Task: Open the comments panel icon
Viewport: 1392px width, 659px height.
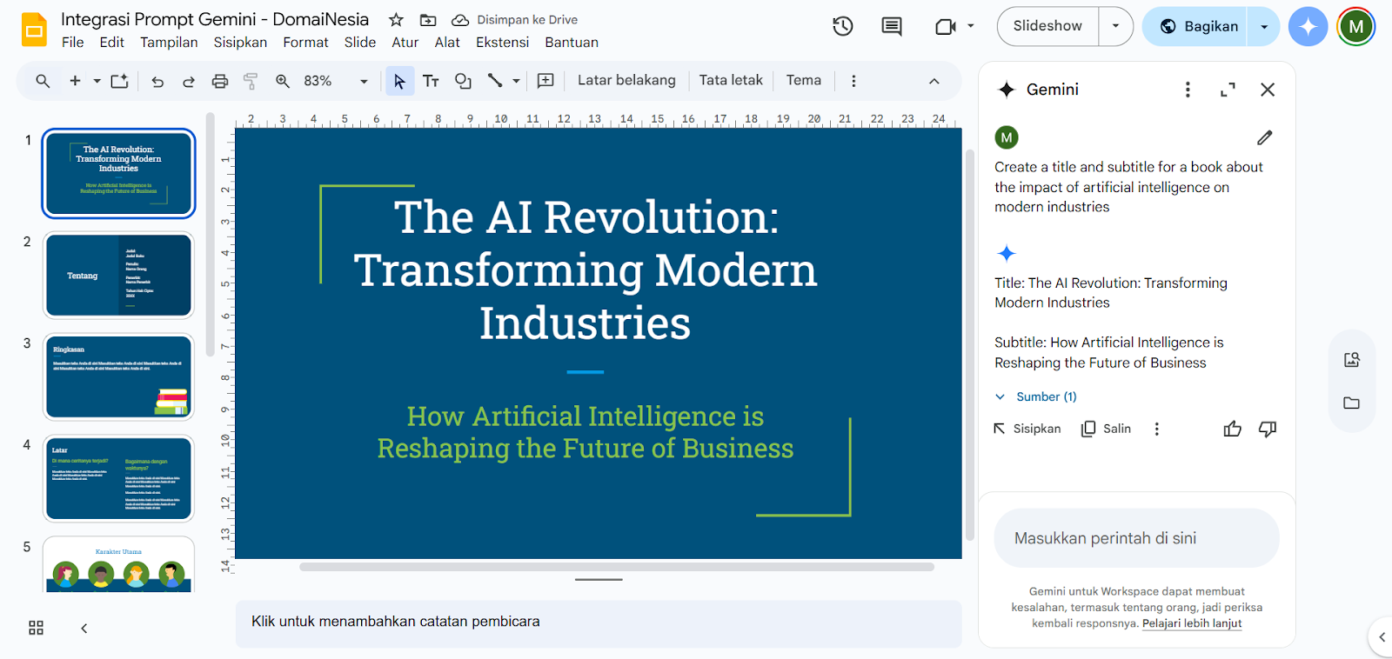Action: tap(891, 27)
